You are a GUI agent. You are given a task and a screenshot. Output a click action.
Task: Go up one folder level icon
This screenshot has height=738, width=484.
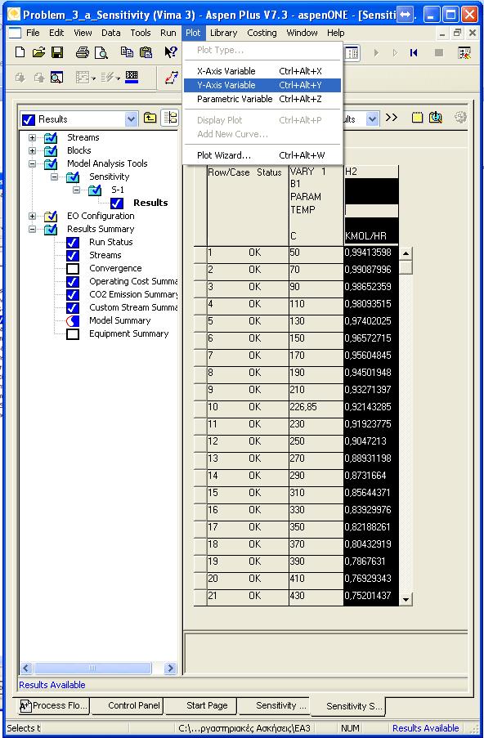[150, 118]
